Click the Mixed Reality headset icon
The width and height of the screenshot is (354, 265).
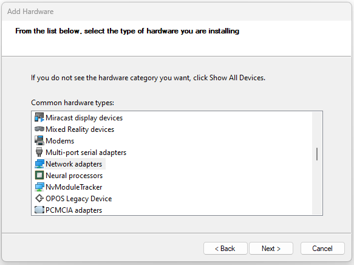pos(39,129)
